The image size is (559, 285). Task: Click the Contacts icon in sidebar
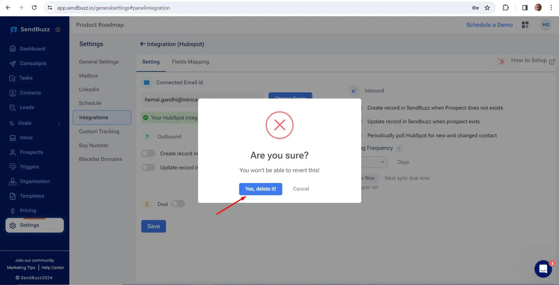[x=13, y=93]
